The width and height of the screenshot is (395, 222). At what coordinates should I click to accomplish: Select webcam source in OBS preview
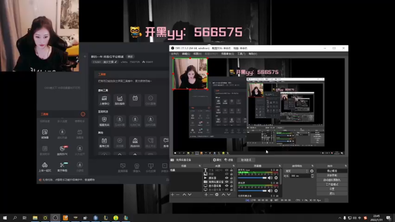(x=190, y=74)
